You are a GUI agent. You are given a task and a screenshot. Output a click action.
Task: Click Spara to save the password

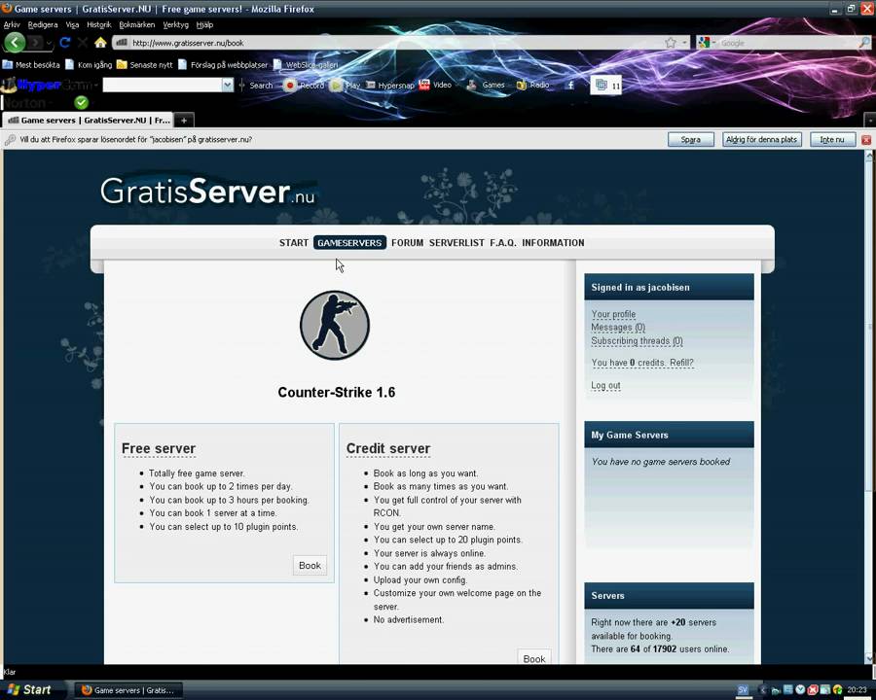click(690, 140)
